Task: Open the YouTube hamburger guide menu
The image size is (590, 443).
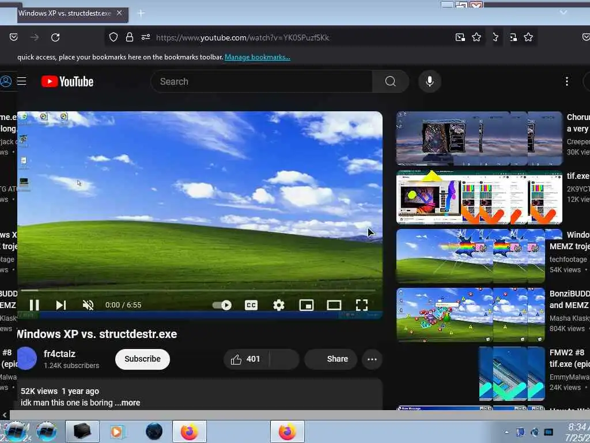Action: pos(21,81)
